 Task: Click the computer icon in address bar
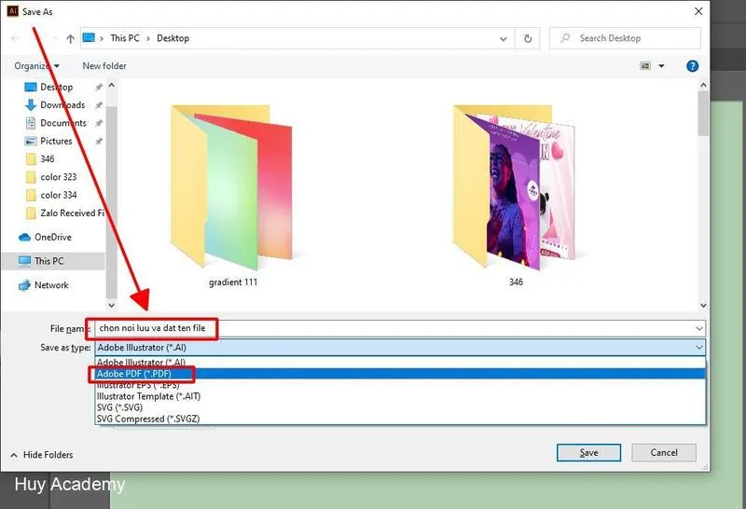pos(89,37)
